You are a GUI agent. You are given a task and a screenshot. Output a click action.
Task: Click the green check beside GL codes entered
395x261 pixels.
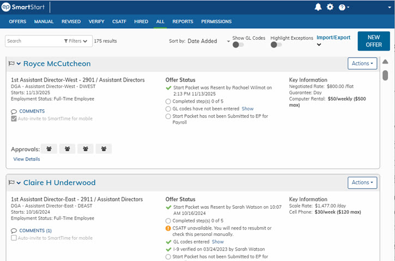pos(168,242)
